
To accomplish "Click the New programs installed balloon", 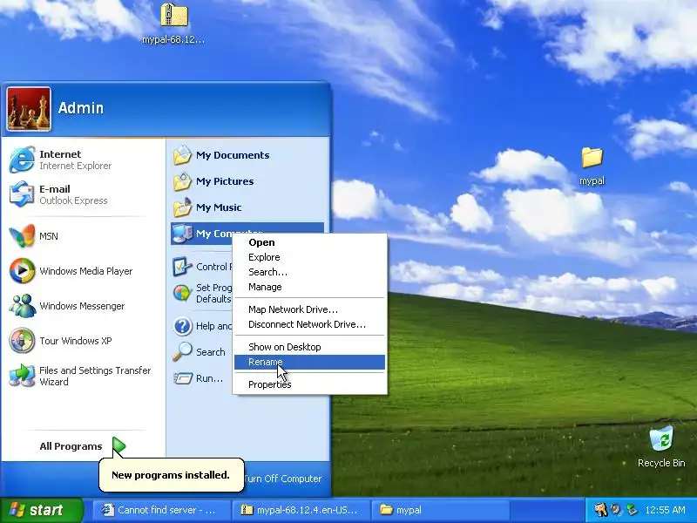I will tap(171, 475).
